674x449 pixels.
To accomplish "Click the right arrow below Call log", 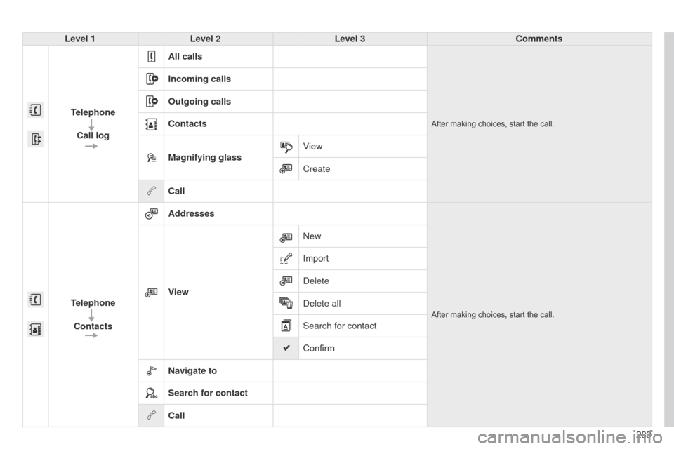I will [91, 147].
